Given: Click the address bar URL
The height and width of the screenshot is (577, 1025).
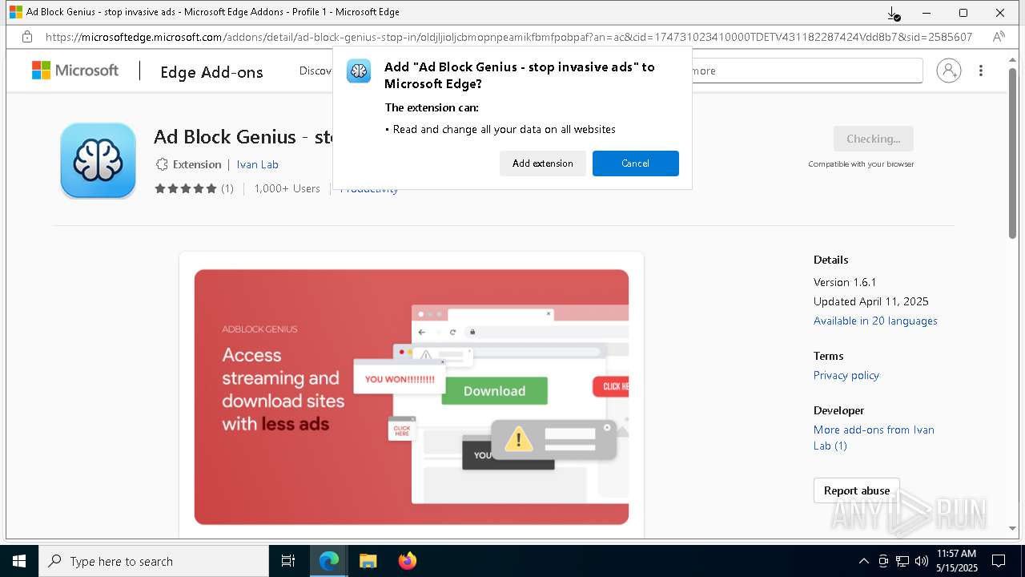Looking at the screenshot, I should (x=509, y=37).
